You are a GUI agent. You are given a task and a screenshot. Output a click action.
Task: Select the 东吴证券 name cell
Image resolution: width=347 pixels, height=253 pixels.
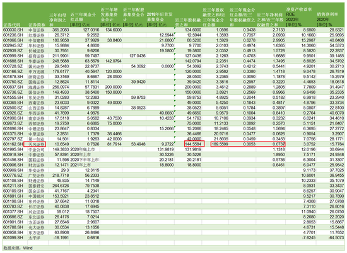point(37,98)
